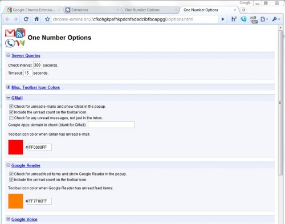
Task: Close the Extensions tab
Action: click(x=118, y=10)
